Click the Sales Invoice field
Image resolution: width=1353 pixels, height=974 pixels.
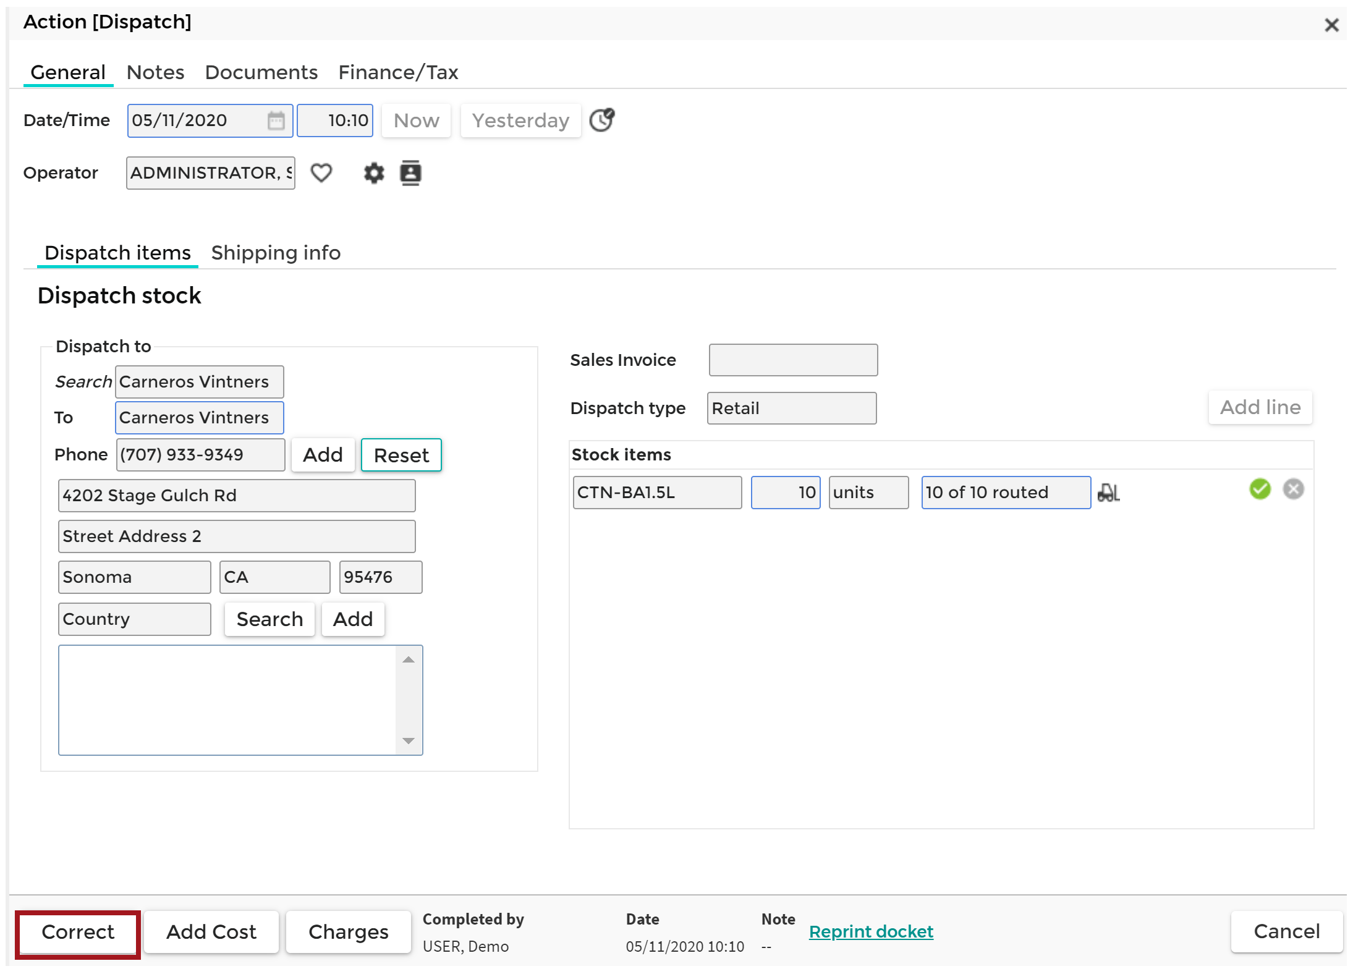[x=794, y=360]
